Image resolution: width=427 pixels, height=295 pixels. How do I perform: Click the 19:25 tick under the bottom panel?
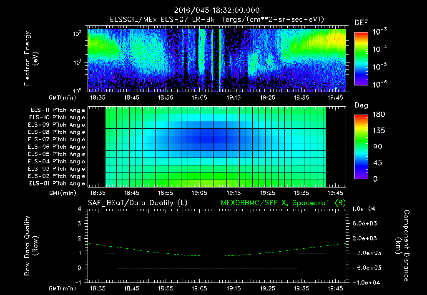click(x=268, y=288)
